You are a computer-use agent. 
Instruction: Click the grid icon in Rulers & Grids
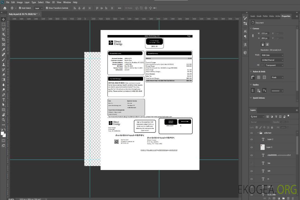pos(259,77)
